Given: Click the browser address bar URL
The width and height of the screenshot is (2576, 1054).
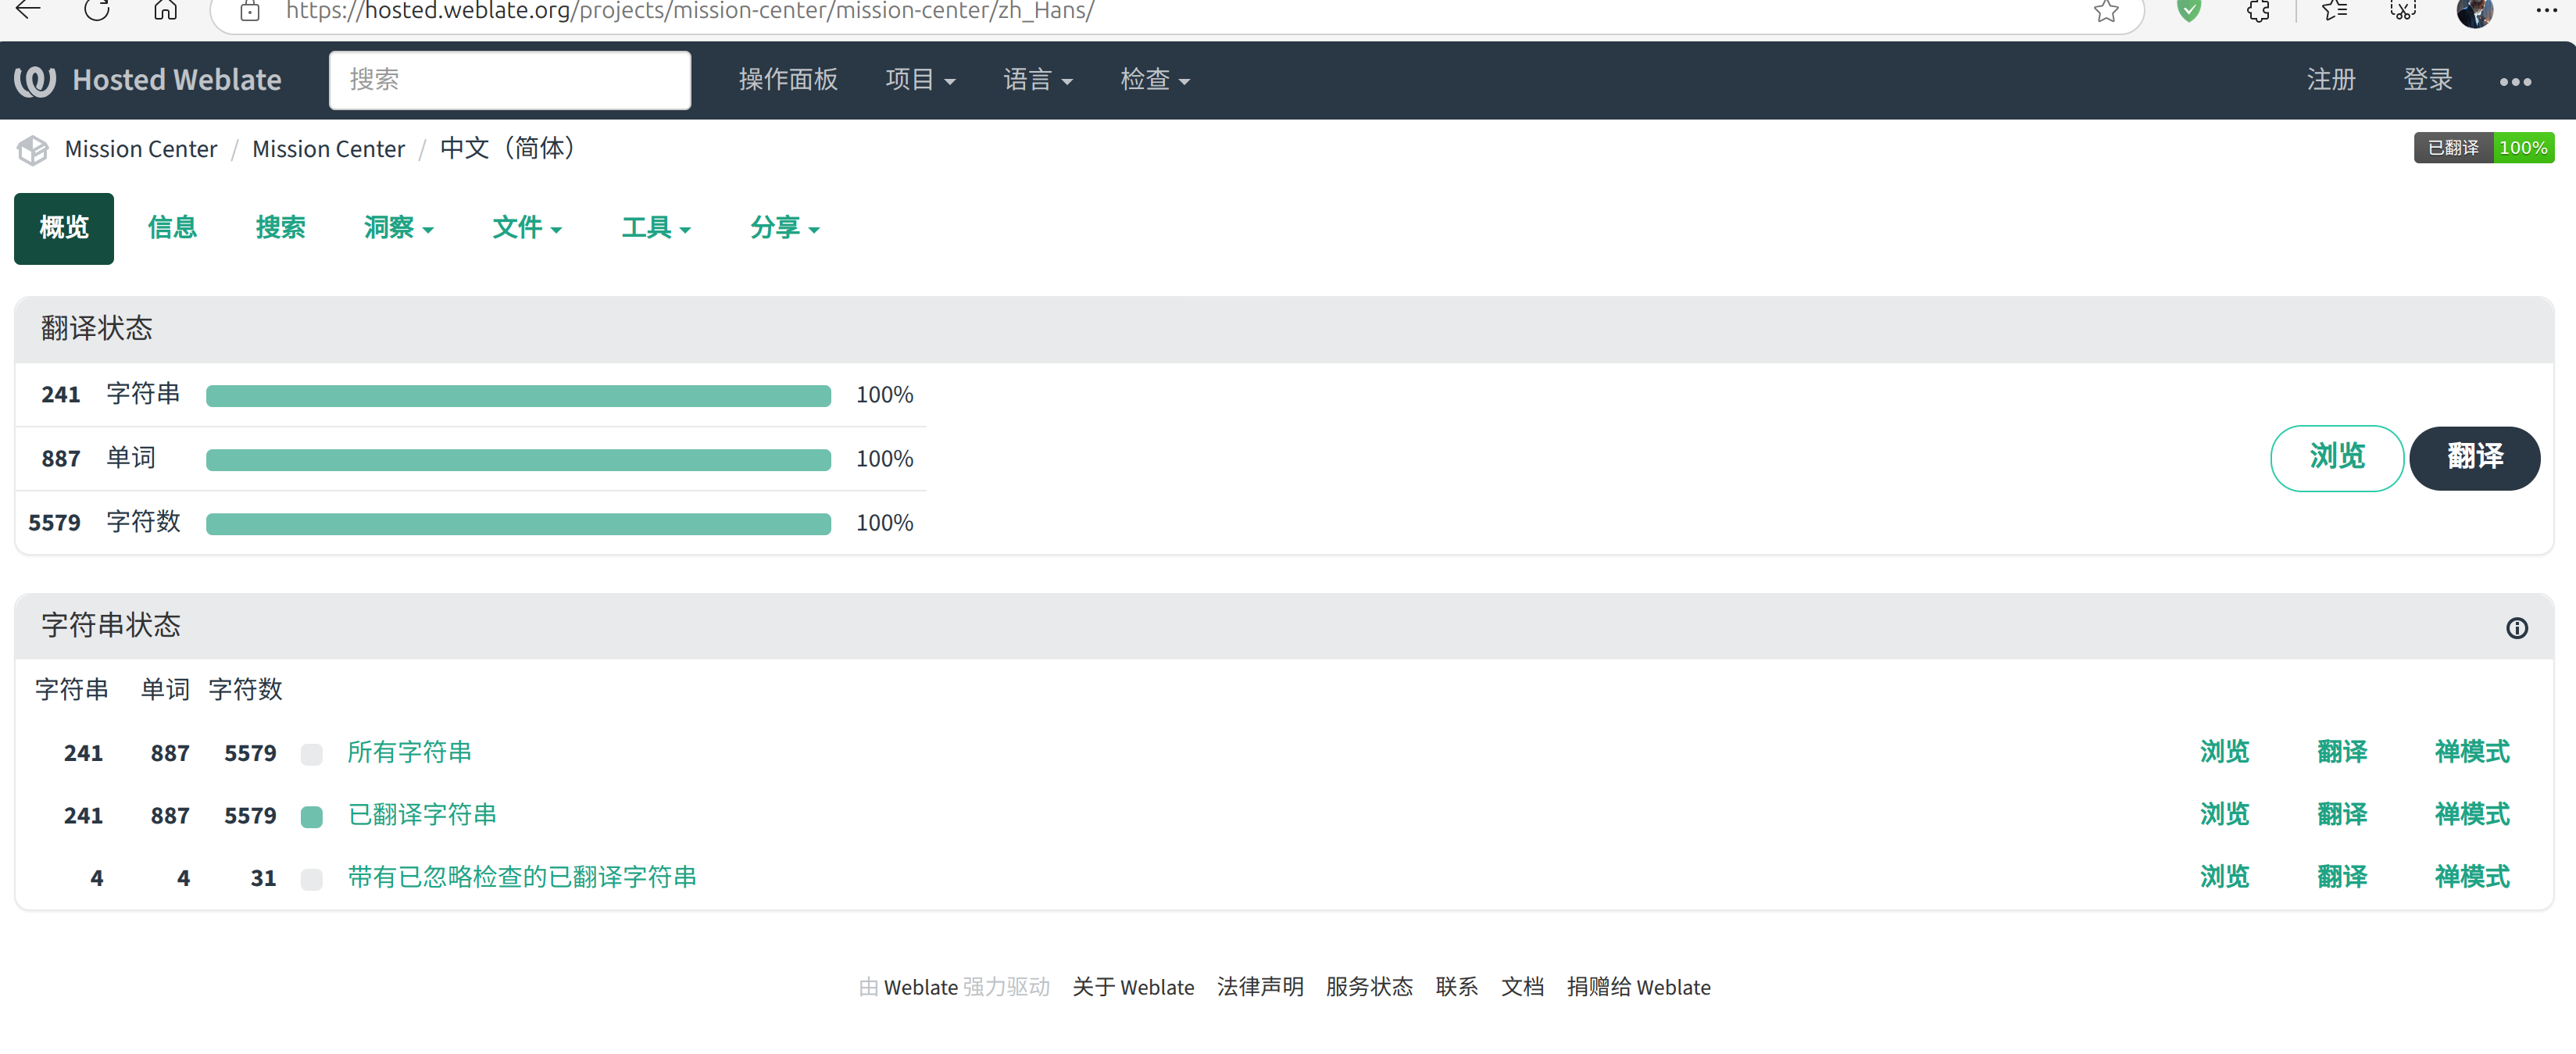Looking at the screenshot, I should coord(689,11).
